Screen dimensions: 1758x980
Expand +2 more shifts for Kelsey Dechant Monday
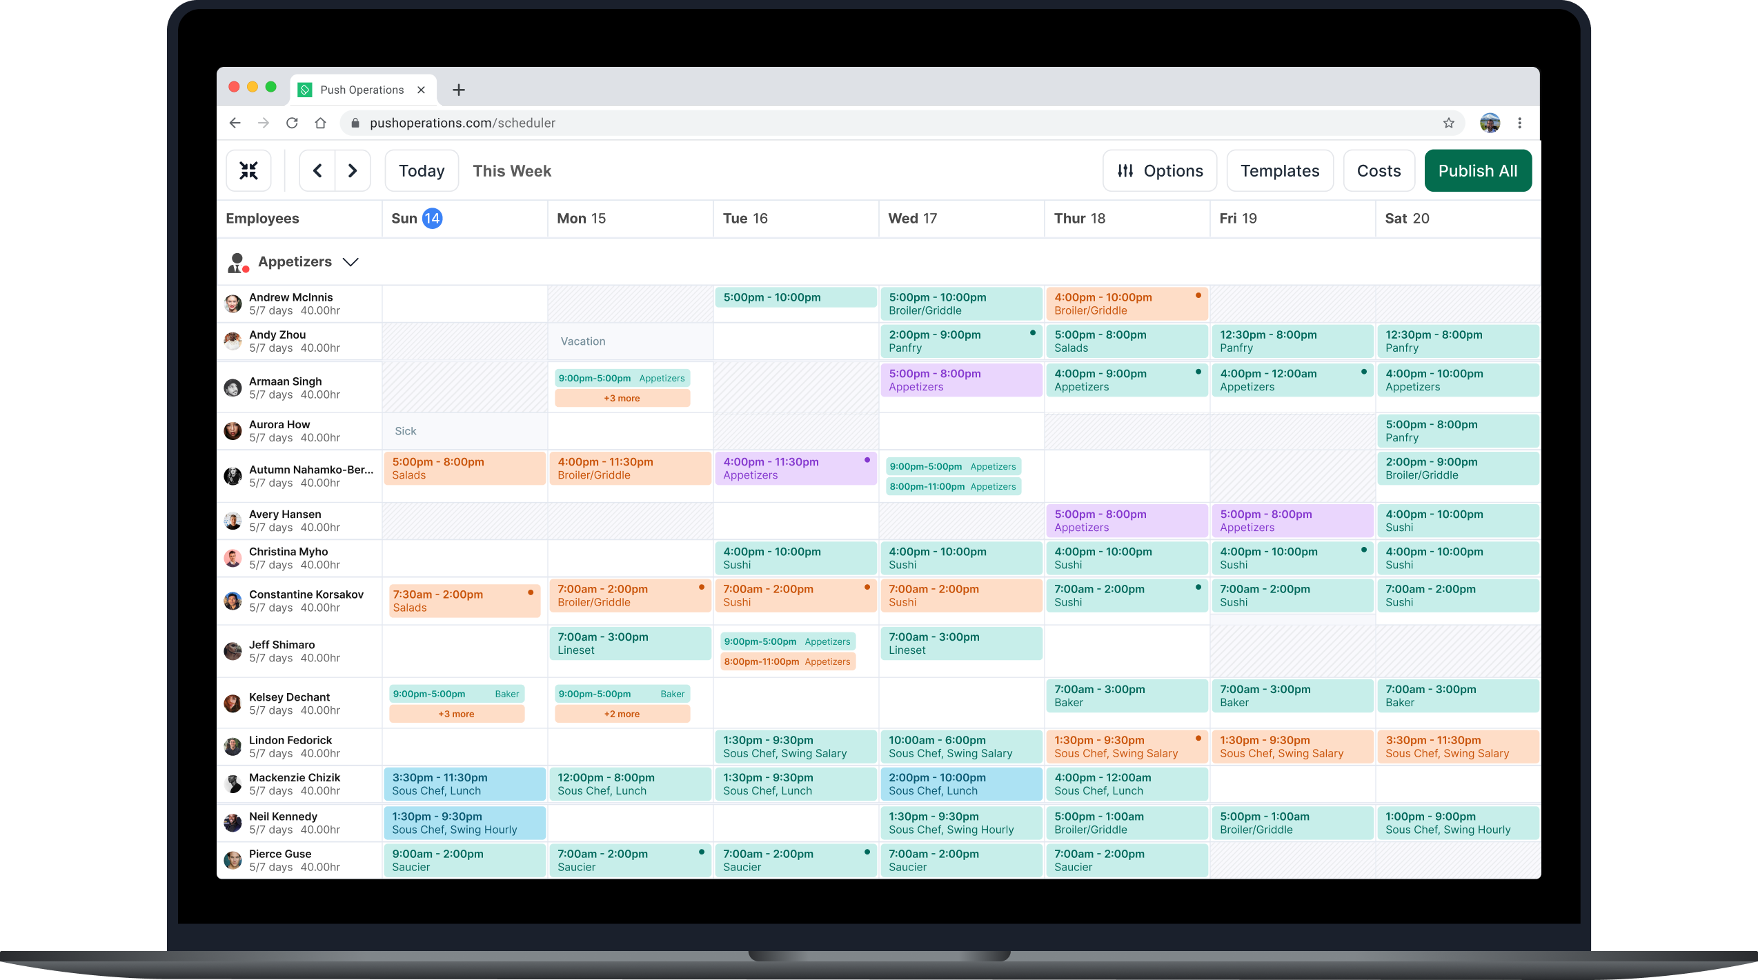(622, 714)
